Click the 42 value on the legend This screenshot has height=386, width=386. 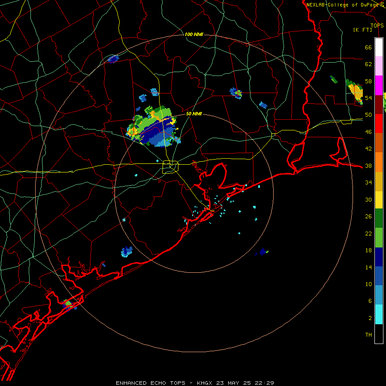368,149
